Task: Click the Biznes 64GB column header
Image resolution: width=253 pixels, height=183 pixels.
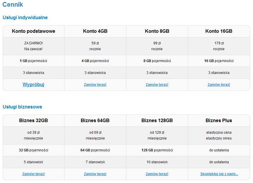Action: 95,120
